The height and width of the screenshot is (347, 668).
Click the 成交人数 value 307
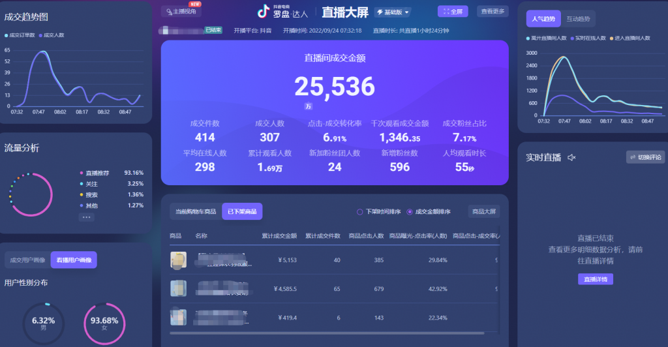(269, 138)
